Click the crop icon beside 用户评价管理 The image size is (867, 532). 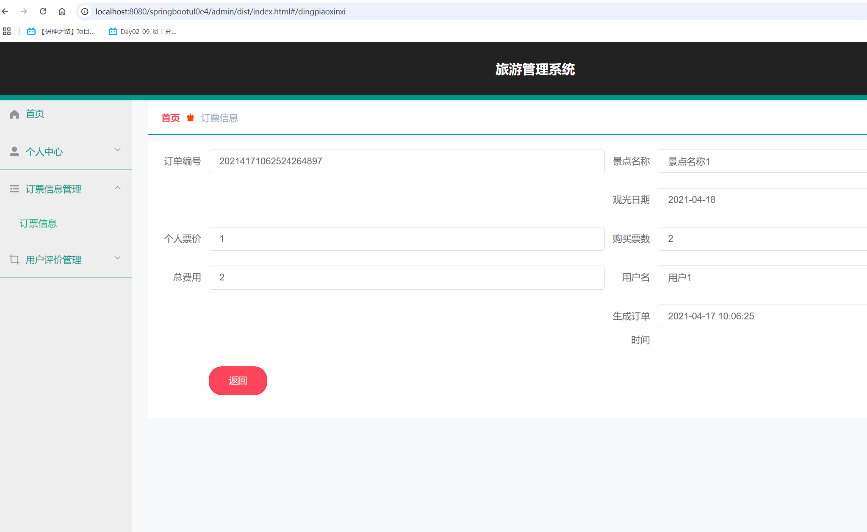pos(14,259)
